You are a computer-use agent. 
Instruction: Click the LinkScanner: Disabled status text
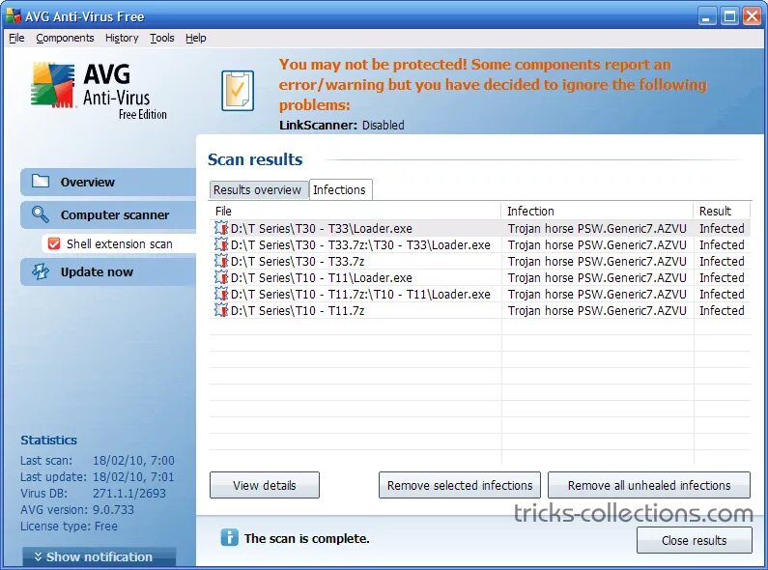tap(341, 125)
